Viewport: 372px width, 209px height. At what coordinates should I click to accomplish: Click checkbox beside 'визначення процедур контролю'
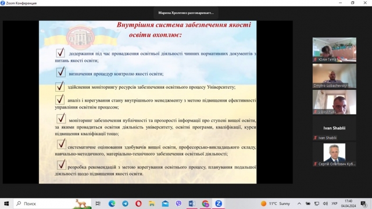point(61,72)
